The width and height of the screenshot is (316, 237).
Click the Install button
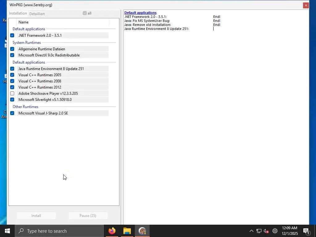coord(36,216)
